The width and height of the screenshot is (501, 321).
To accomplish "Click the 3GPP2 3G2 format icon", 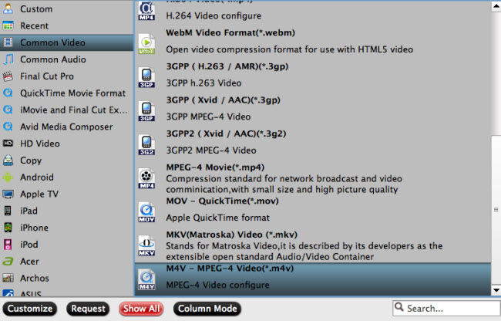I will 146,145.
